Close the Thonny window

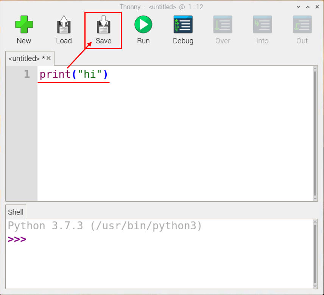(x=317, y=7)
